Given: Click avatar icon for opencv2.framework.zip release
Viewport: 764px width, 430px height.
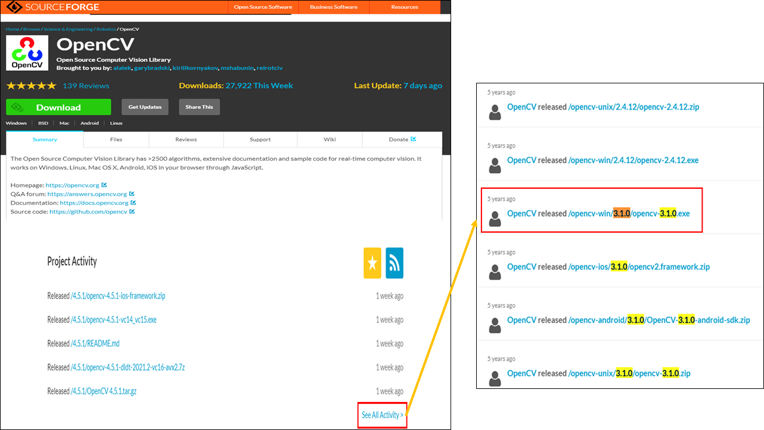Looking at the screenshot, I should [x=495, y=272].
